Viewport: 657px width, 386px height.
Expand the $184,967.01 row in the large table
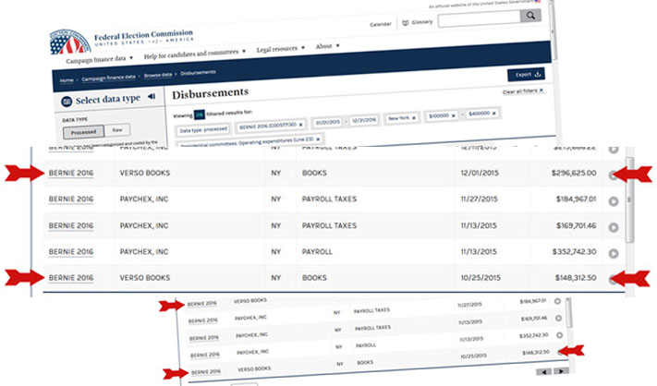[x=614, y=201]
